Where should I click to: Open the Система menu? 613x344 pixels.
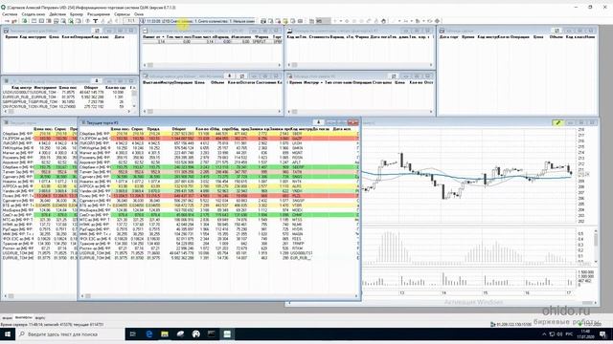click(x=10, y=14)
